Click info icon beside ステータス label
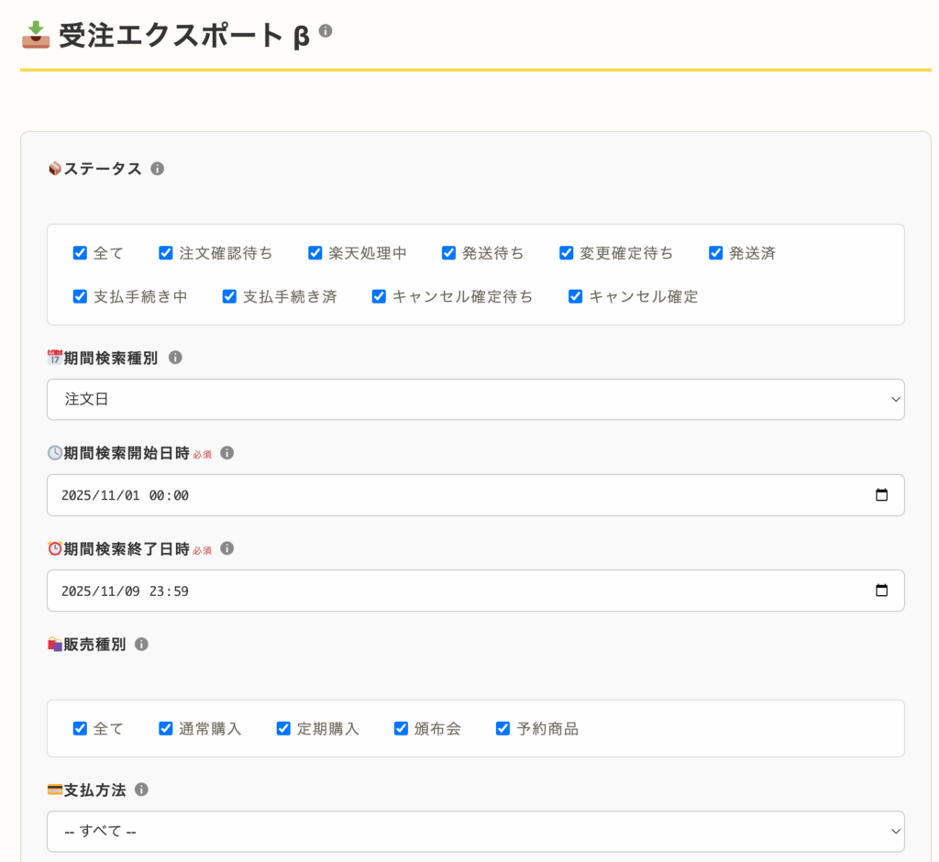 [157, 169]
